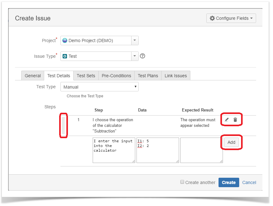The width and height of the screenshot is (273, 206).
Task: Click the step number 1 cell
Action: click(79, 120)
